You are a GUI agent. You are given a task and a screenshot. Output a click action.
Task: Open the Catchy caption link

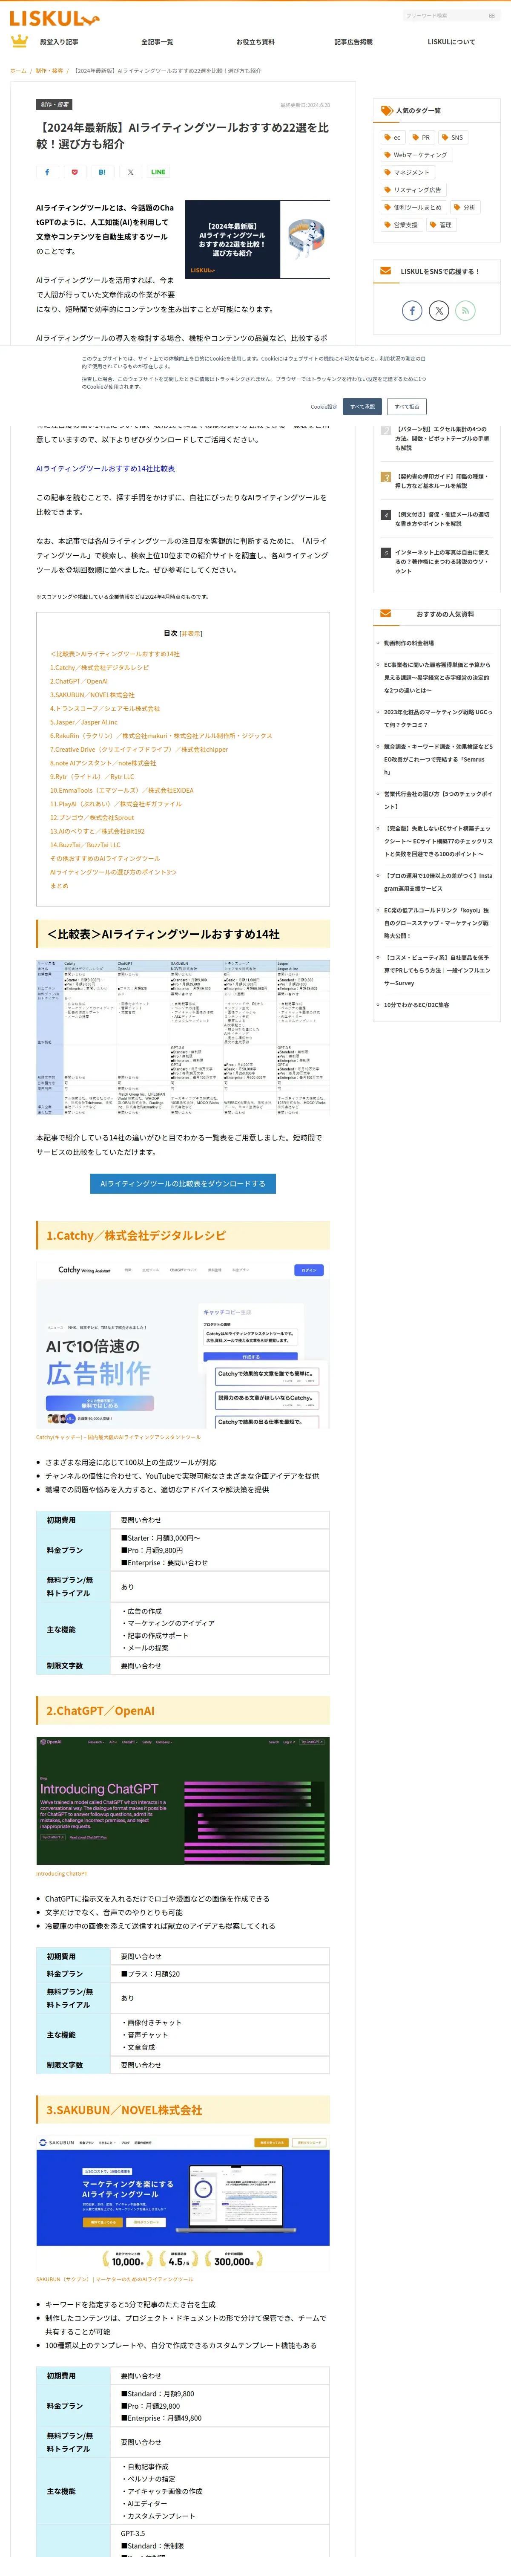pos(118,1437)
